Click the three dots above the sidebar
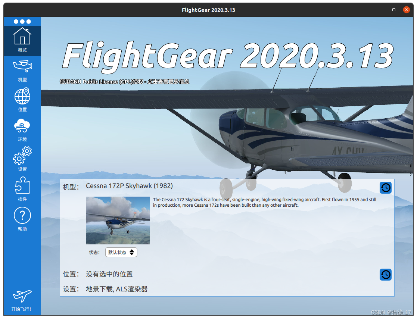Screen dimensions: 417x319 [22, 22]
